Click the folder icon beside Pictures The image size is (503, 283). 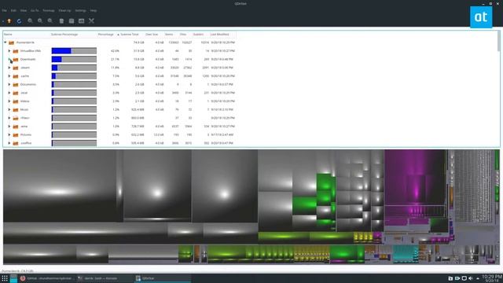pos(16,134)
